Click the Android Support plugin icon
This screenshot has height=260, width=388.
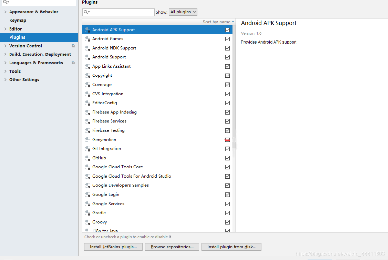[x=87, y=57]
